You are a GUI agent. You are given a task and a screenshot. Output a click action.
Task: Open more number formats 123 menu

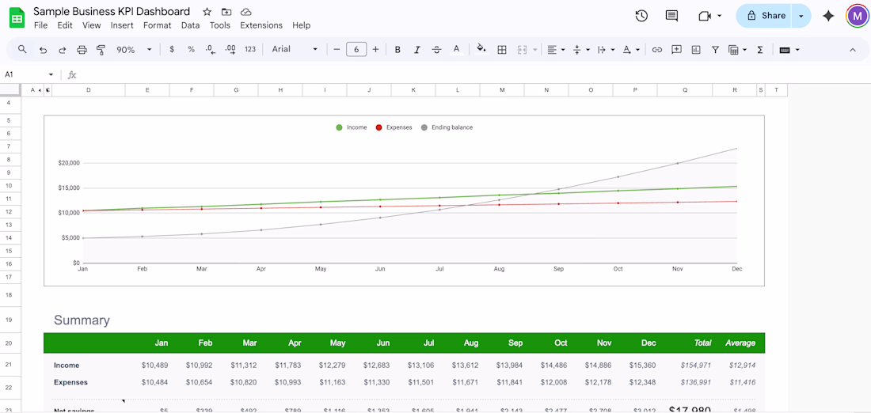(250, 49)
